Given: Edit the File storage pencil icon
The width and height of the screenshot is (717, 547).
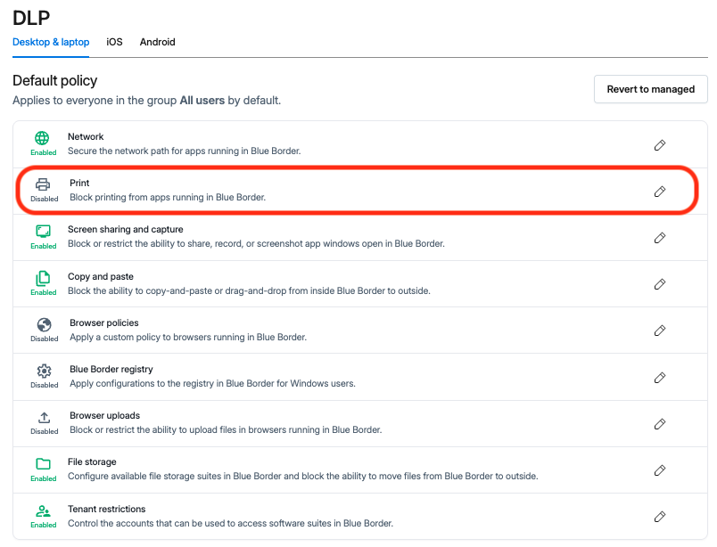Looking at the screenshot, I should 659,470.
